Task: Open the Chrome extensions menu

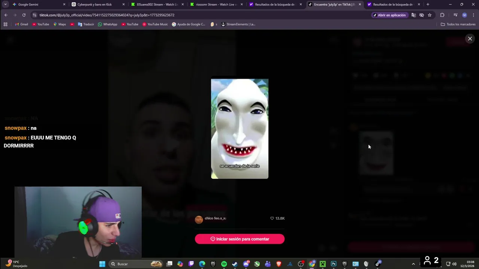Action: 442,15
